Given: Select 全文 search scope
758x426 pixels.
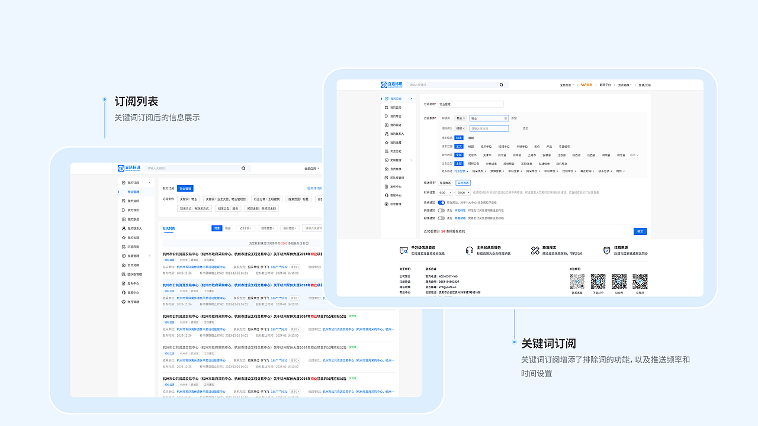Looking at the screenshot, I should pyautogui.click(x=459, y=146).
